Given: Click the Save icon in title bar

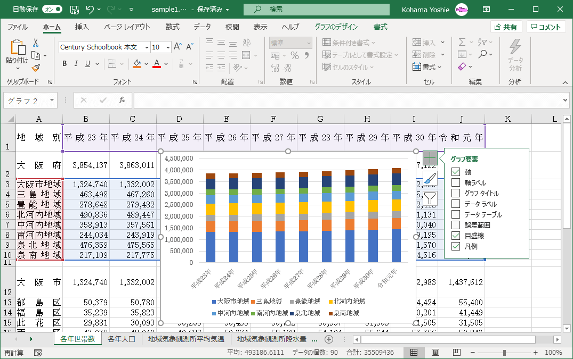Looking at the screenshot, I should point(75,9).
